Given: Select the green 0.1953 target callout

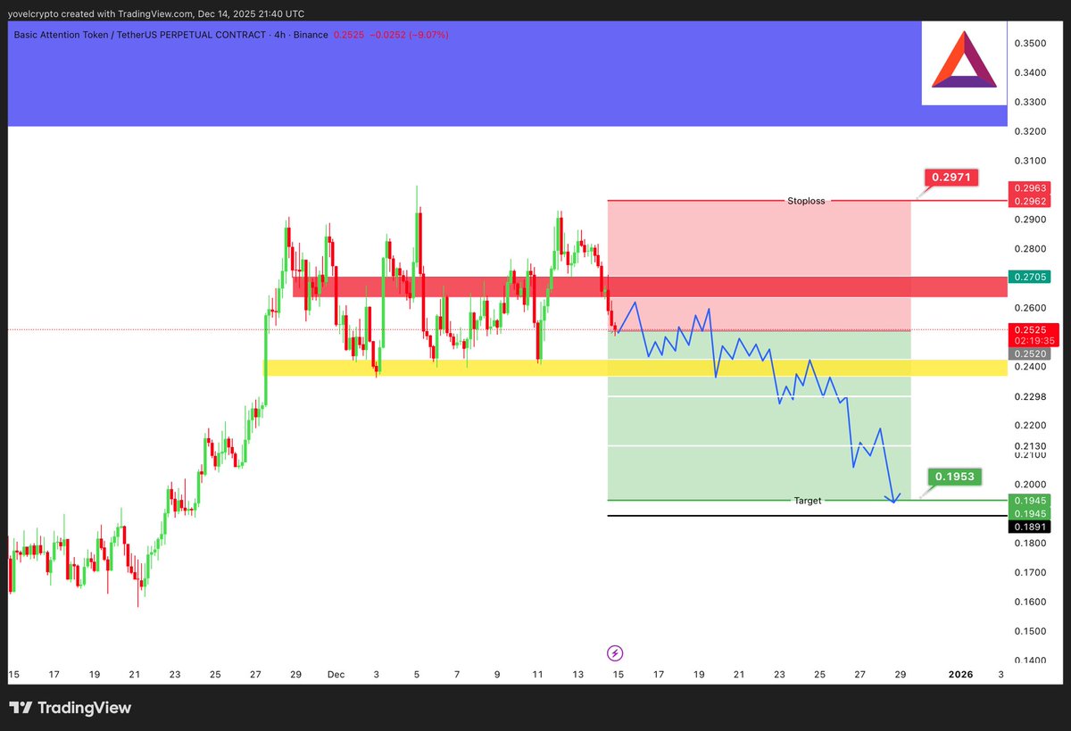Looking at the screenshot, I should pos(954,478).
